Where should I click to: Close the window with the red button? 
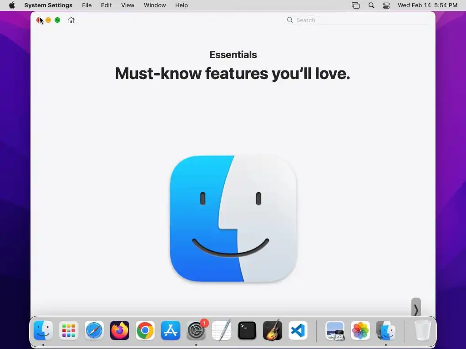(39, 20)
